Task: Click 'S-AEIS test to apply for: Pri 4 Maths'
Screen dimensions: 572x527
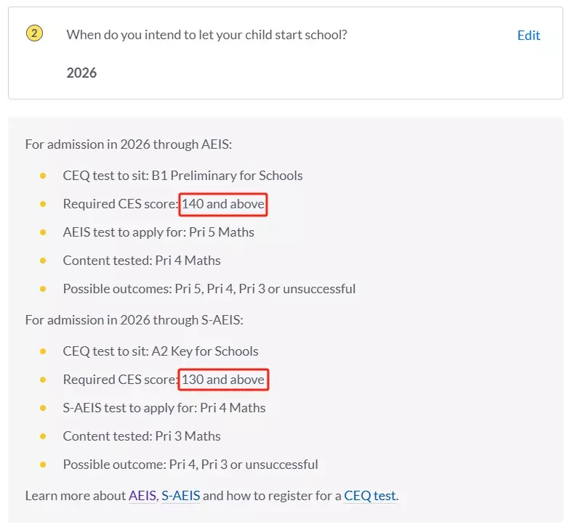Action: click(x=164, y=408)
